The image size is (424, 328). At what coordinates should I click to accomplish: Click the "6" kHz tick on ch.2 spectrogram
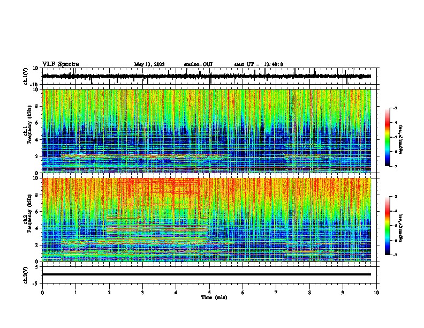click(37, 212)
